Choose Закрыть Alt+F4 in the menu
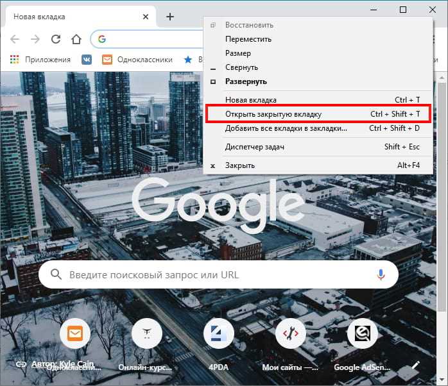 (x=318, y=165)
